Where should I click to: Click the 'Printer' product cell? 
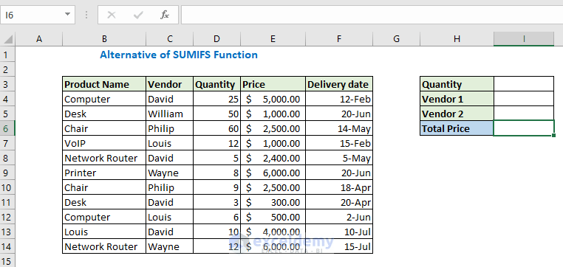point(104,173)
